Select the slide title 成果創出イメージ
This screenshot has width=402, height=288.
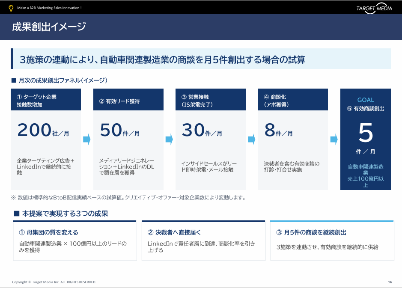49,27
